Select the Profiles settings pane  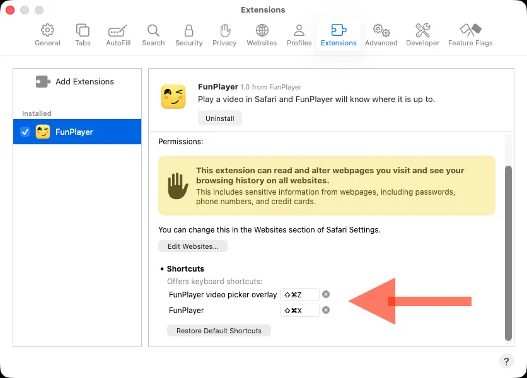pos(299,34)
